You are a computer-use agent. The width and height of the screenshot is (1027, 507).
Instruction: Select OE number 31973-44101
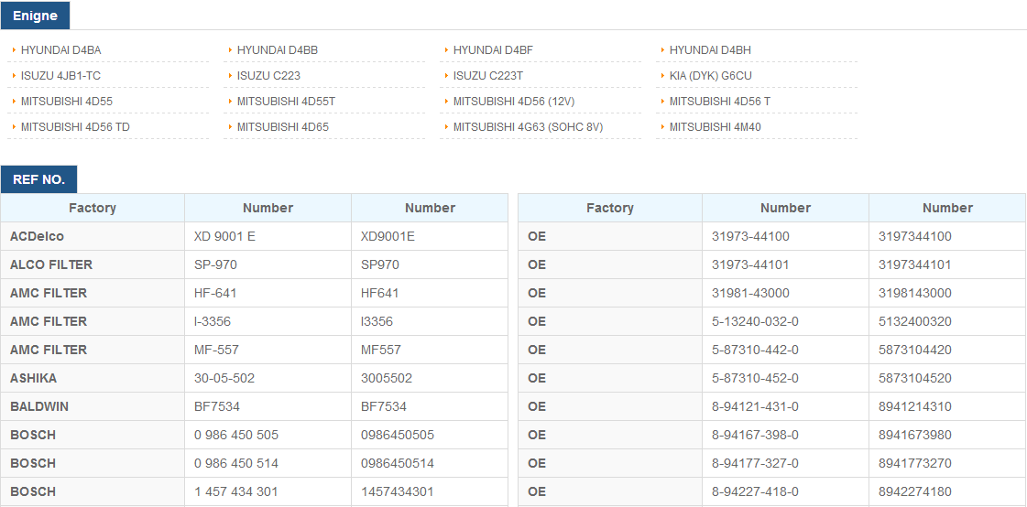[750, 264]
